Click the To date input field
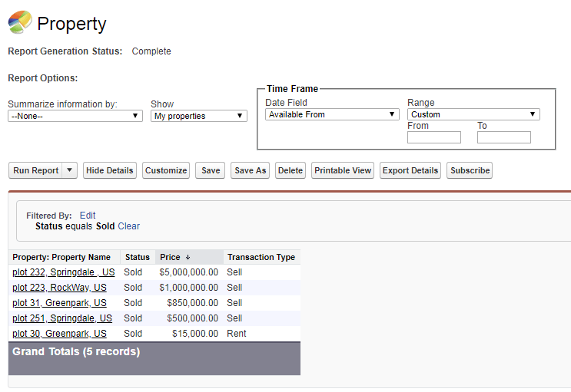This screenshot has height=392, width=571. 504,137
